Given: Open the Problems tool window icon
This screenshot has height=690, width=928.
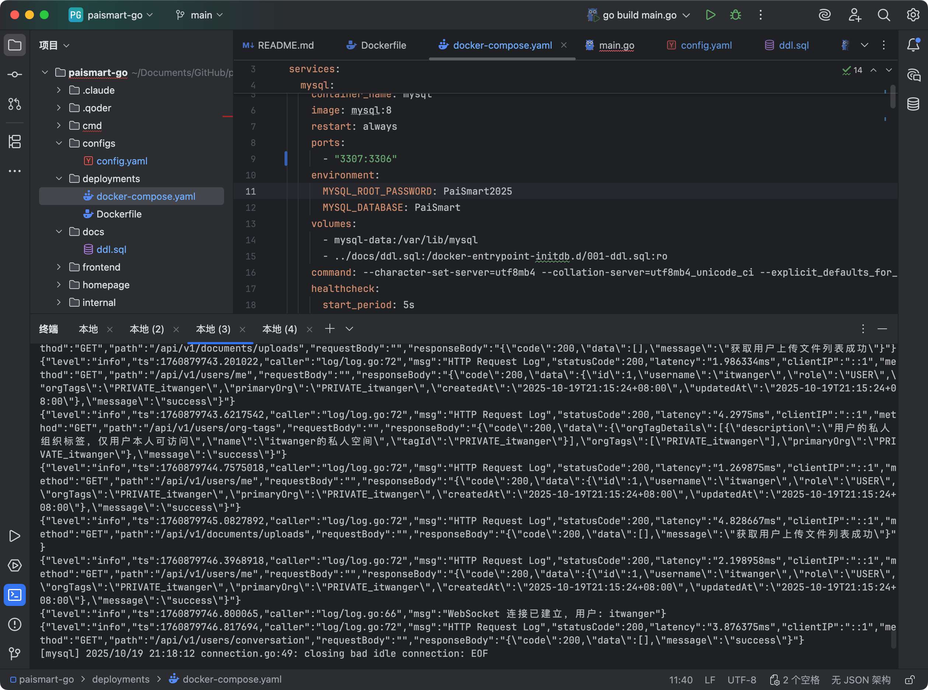Looking at the screenshot, I should pyautogui.click(x=15, y=624).
